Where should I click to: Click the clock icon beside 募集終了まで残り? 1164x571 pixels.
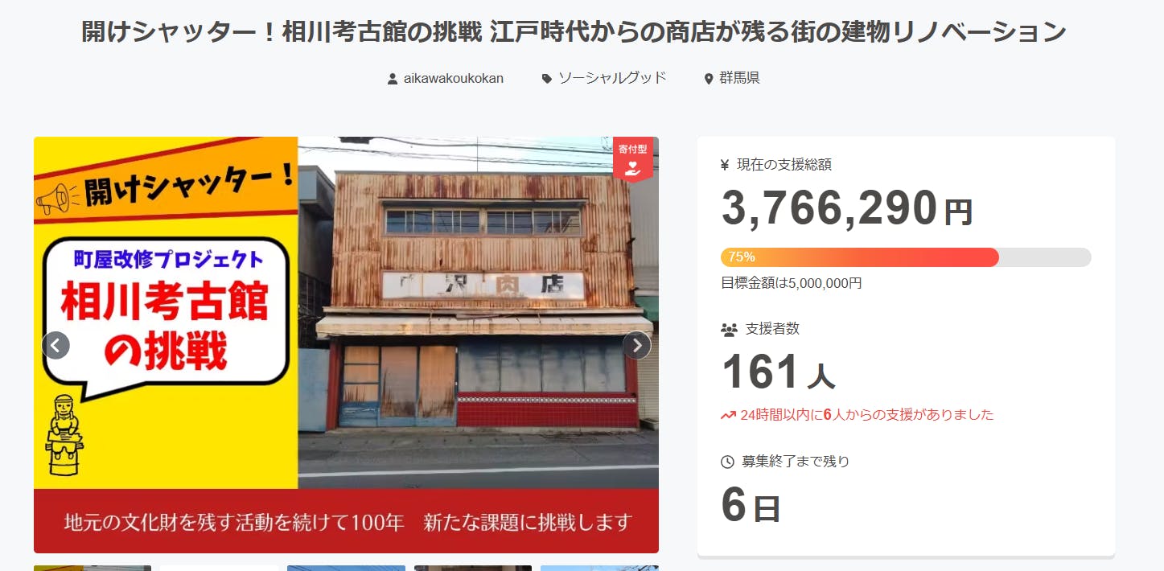click(727, 462)
